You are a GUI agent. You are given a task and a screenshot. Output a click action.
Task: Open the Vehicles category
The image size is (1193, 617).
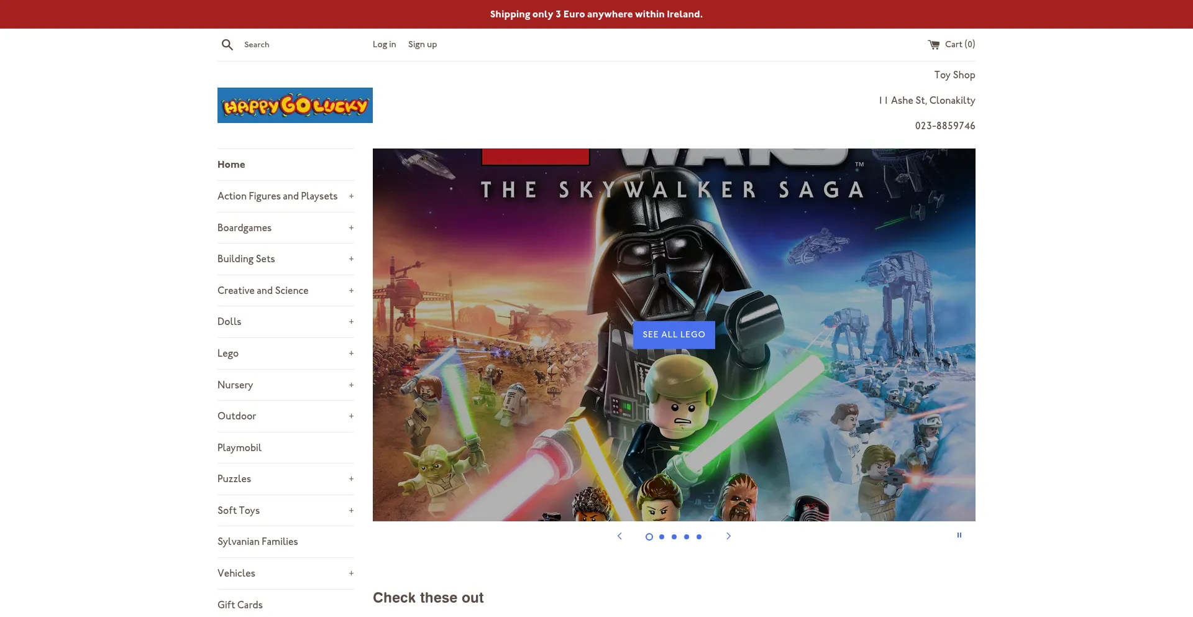[x=236, y=574]
